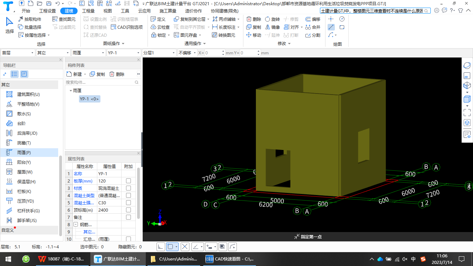The image size is (473, 266).
Task: Select the point draw tool
Action: coord(331,19)
